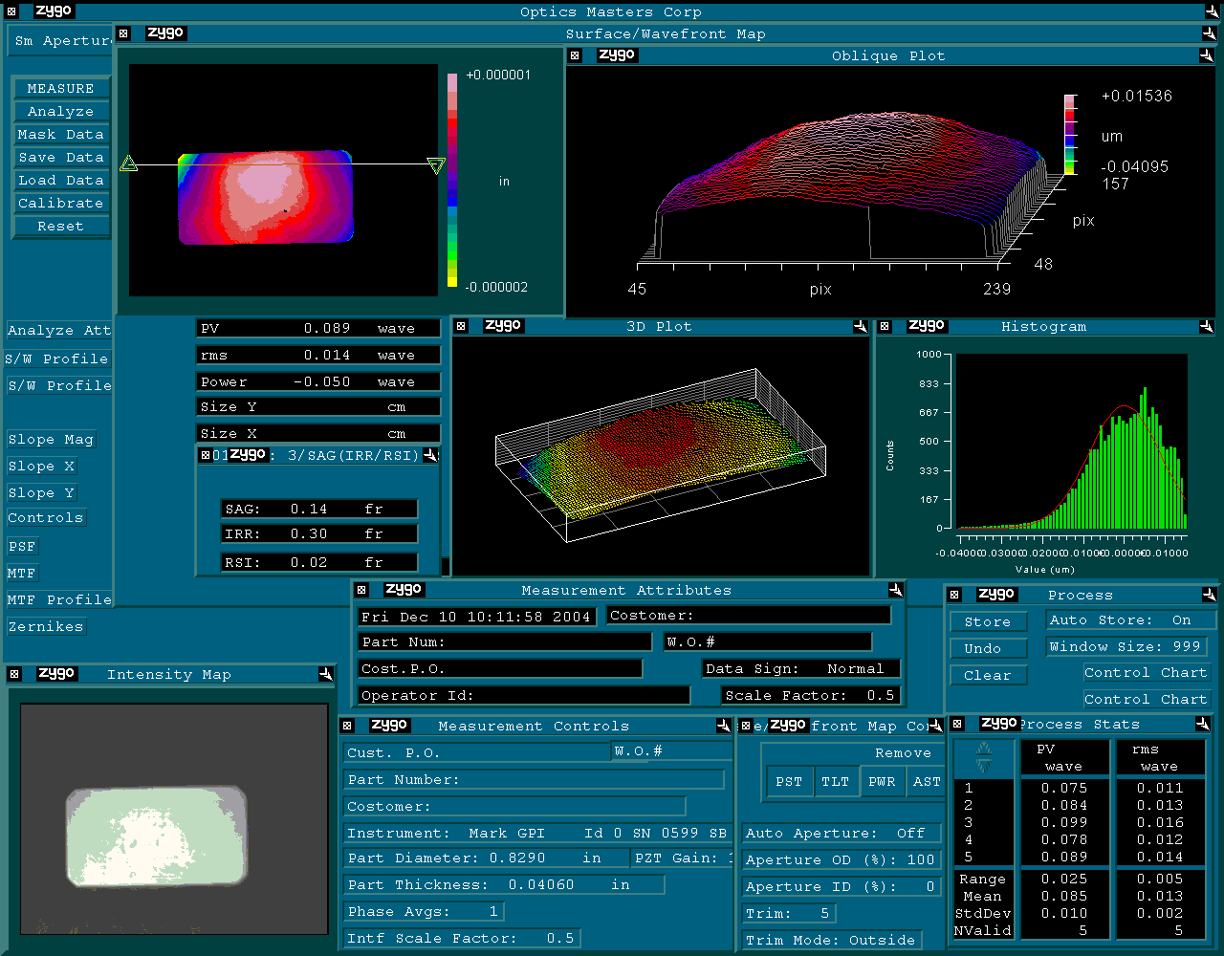This screenshot has height=956, width=1224.
Task: Click pin icon of Oblique Plot window
Action: [x=1206, y=55]
